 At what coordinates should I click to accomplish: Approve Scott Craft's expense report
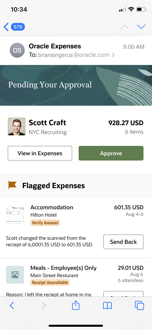pos(111,153)
